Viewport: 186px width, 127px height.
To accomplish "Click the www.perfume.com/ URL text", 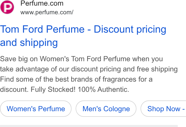I will 47,12.
